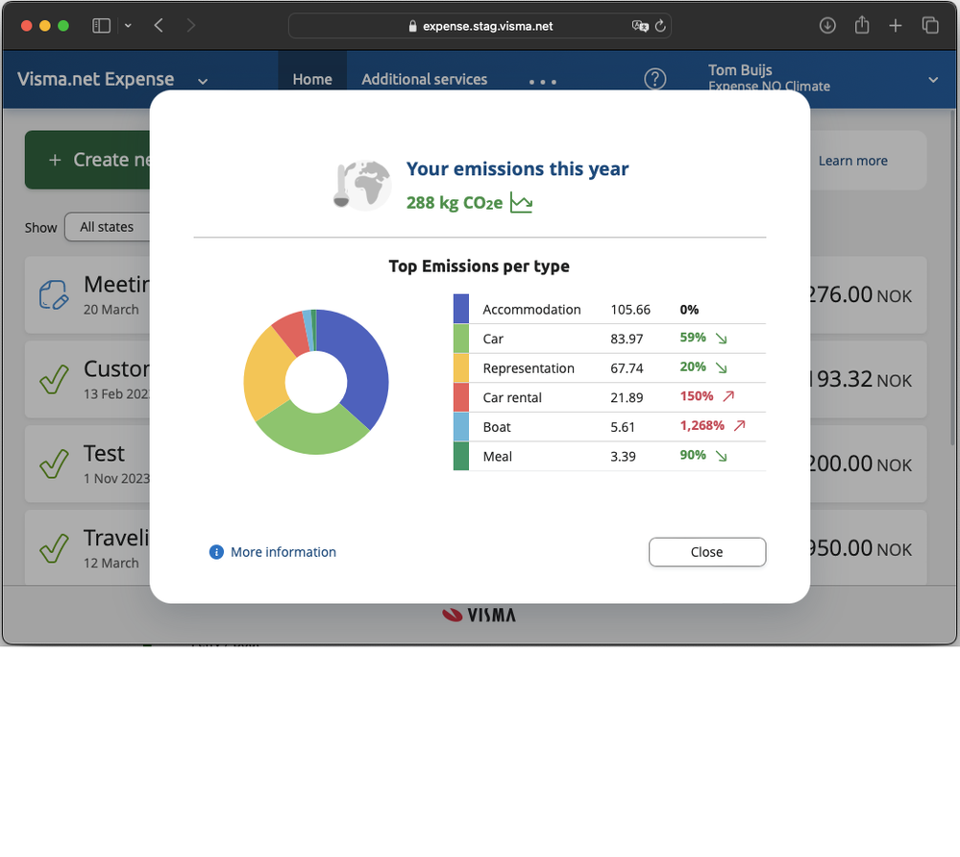The height and width of the screenshot is (857, 960).
Task: Show tab overview icon in Safari
Action: tap(930, 26)
